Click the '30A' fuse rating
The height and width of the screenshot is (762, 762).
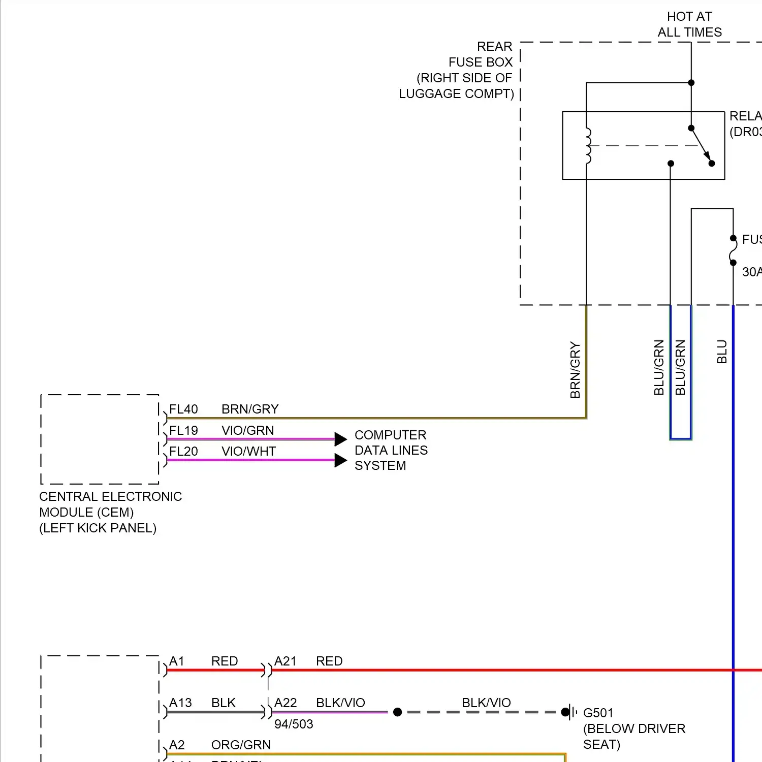coord(752,272)
